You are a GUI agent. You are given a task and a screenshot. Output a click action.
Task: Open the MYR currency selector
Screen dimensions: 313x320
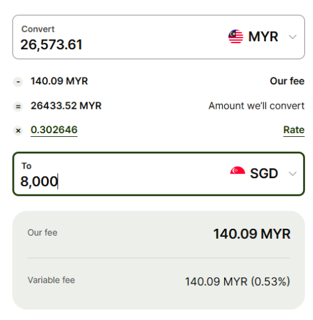(x=262, y=37)
